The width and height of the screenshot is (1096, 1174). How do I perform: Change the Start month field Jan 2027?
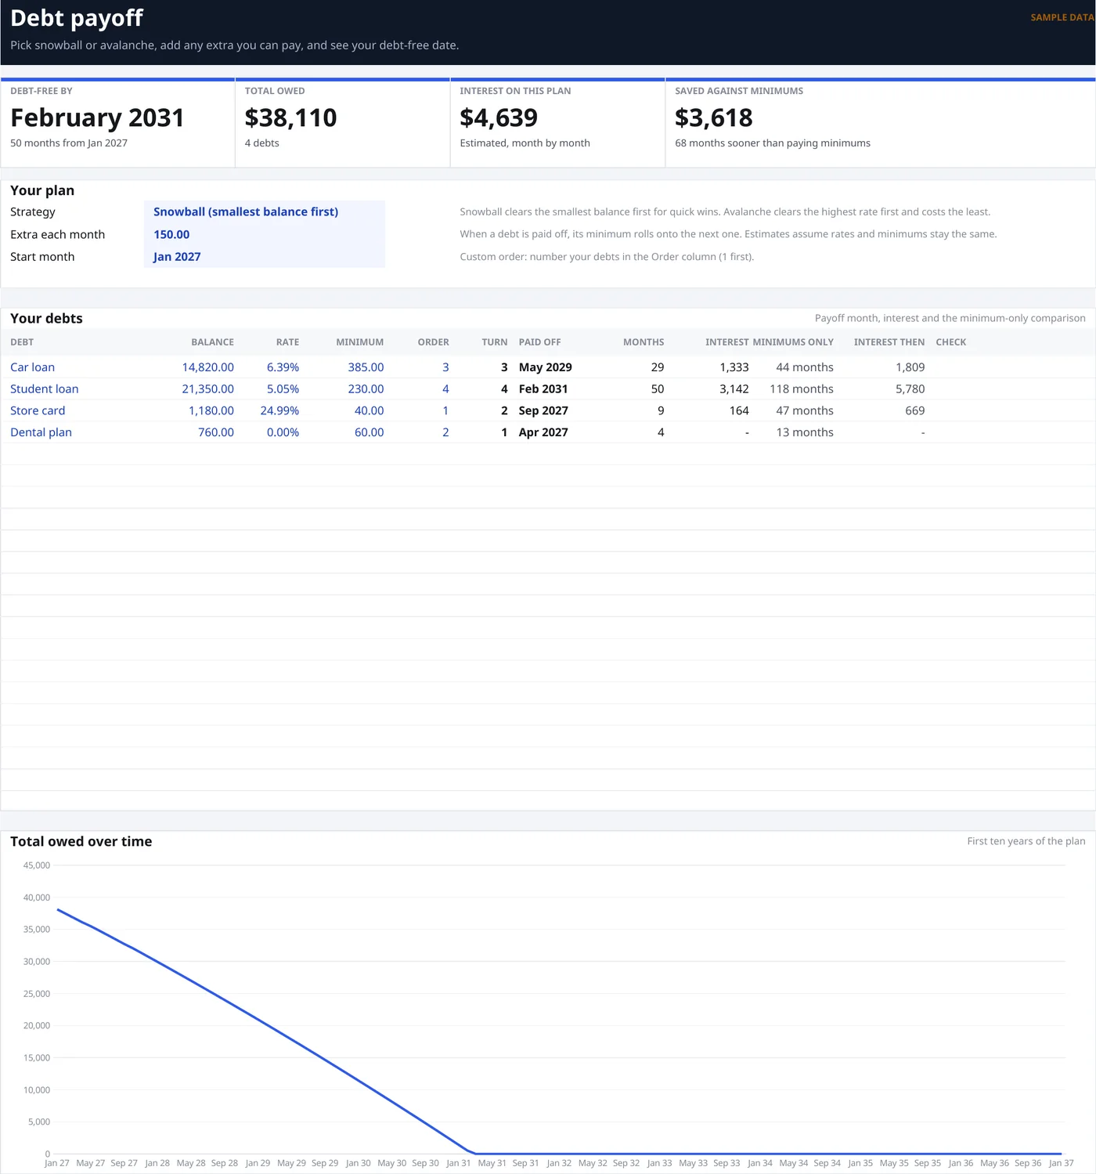265,256
